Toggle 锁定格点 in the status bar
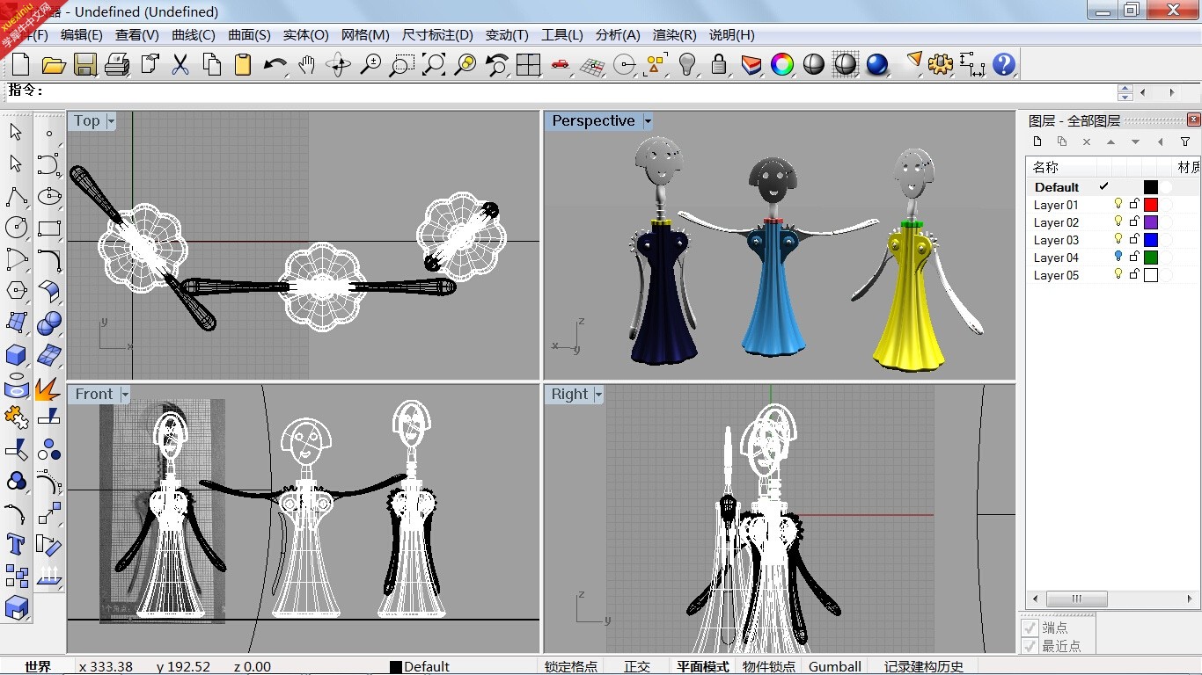Viewport: 1202px width, 675px height. coord(571,666)
